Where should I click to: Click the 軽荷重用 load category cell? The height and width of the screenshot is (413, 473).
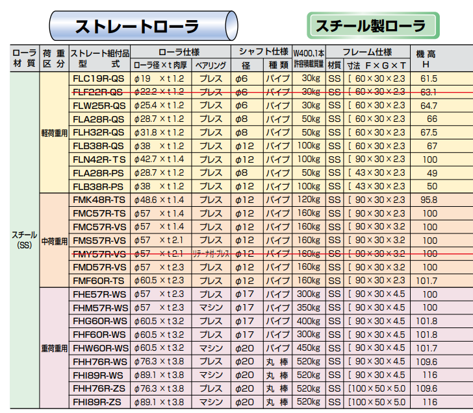tap(54, 132)
